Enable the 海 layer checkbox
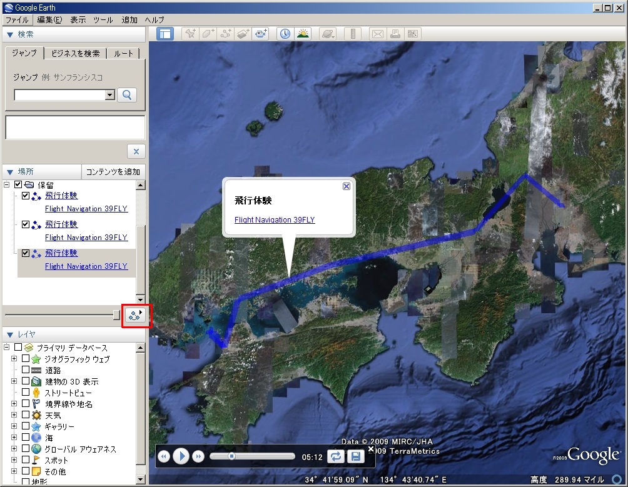 [26, 437]
